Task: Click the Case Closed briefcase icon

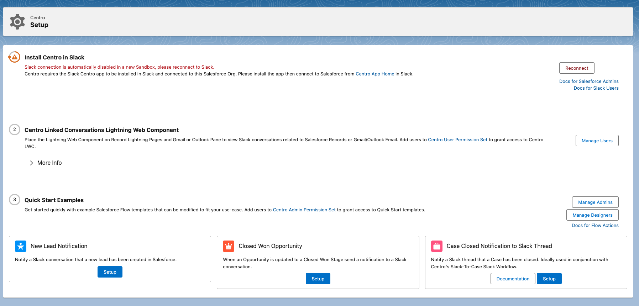Action: [437, 246]
